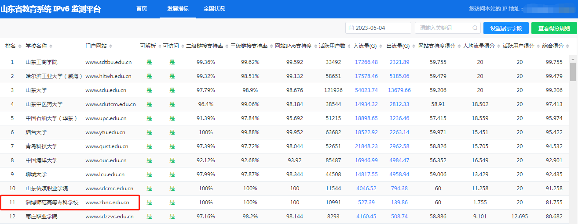Click 查看得分规则 green button
Image resolution: width=578 pixels, height=224 pixels.
click(554, 28)
